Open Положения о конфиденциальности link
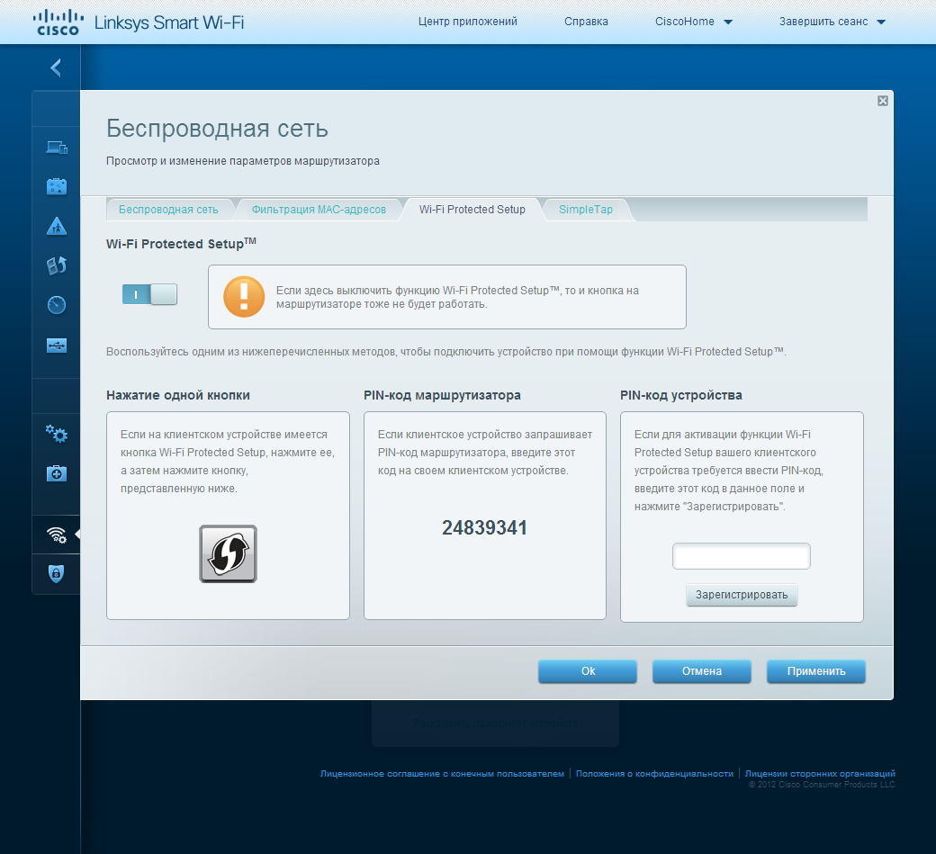936x854 pixels. tap(654, 773)
